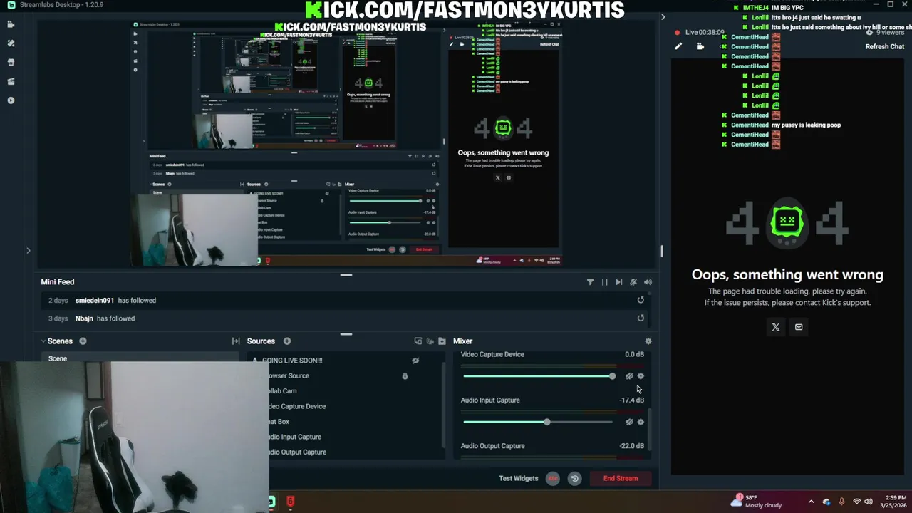912x513 pixels.
Task: Show hidden system tray icons
Action: click(x=811, y=502)
